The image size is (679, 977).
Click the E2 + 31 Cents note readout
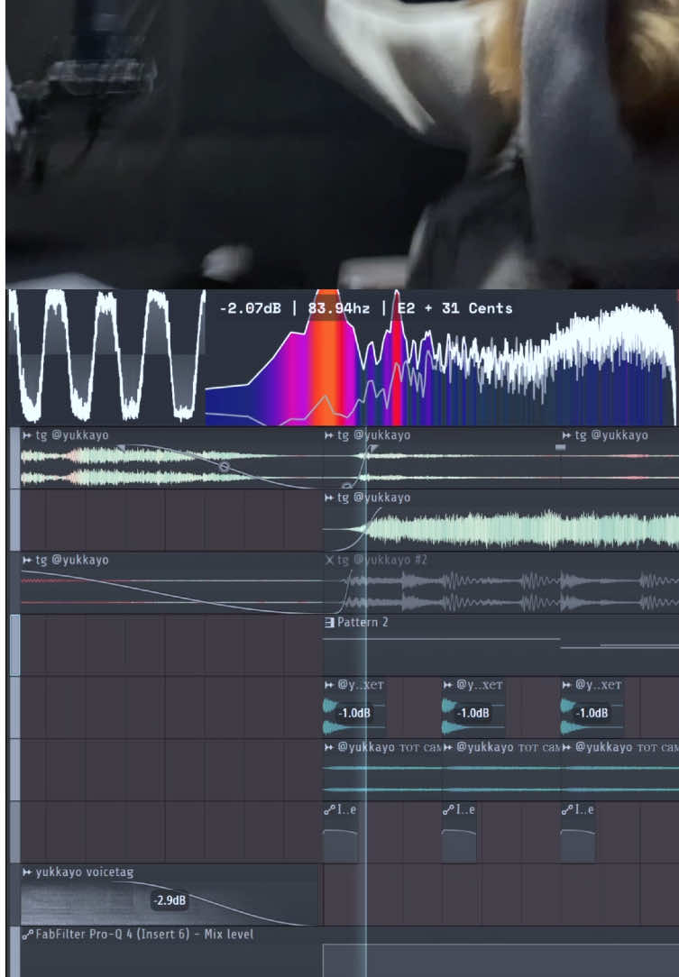click(x=455, y=308)
